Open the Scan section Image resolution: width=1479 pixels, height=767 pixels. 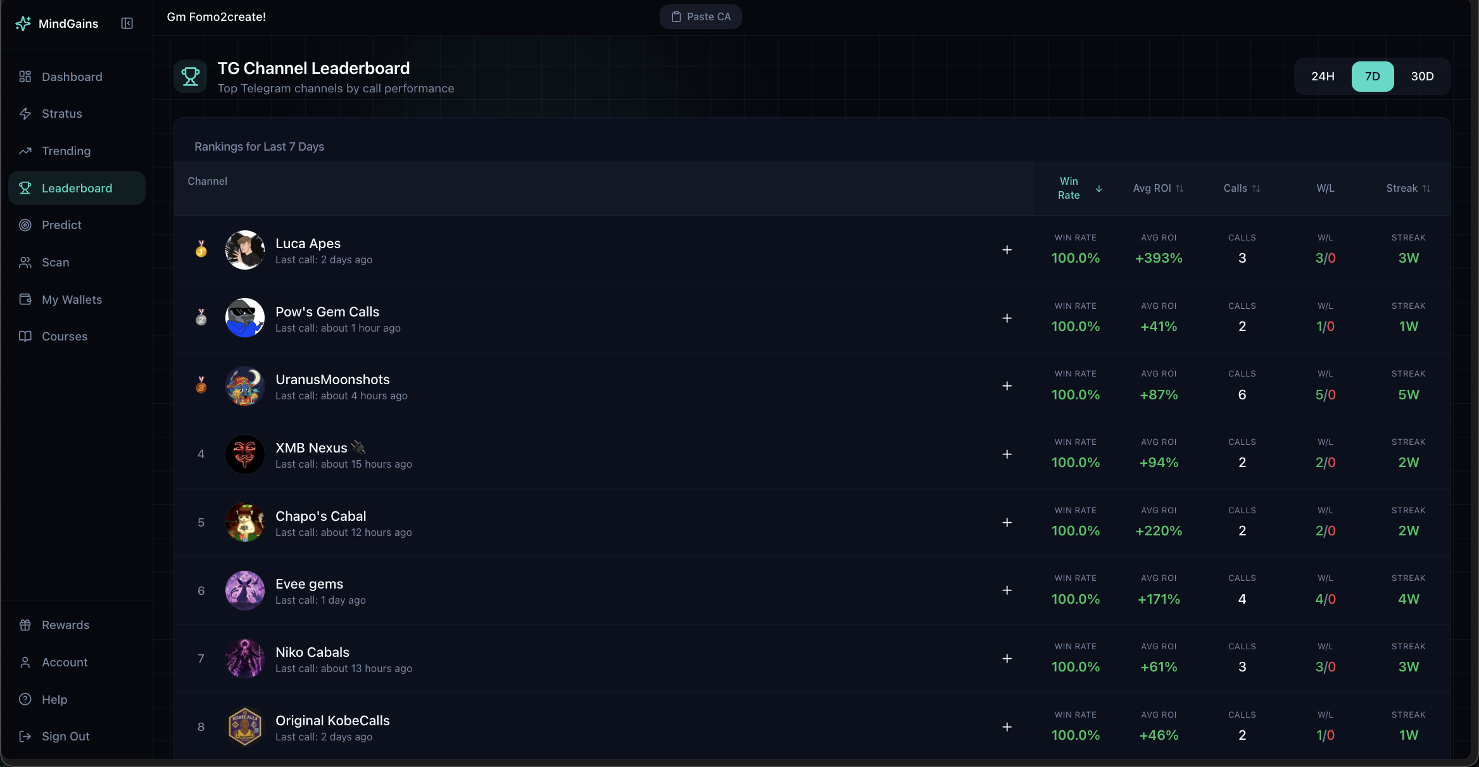[x=55, y=262]
